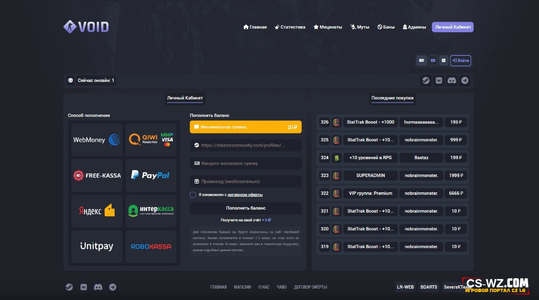Click the Последние покупки panel tab

tap(392, 98)
